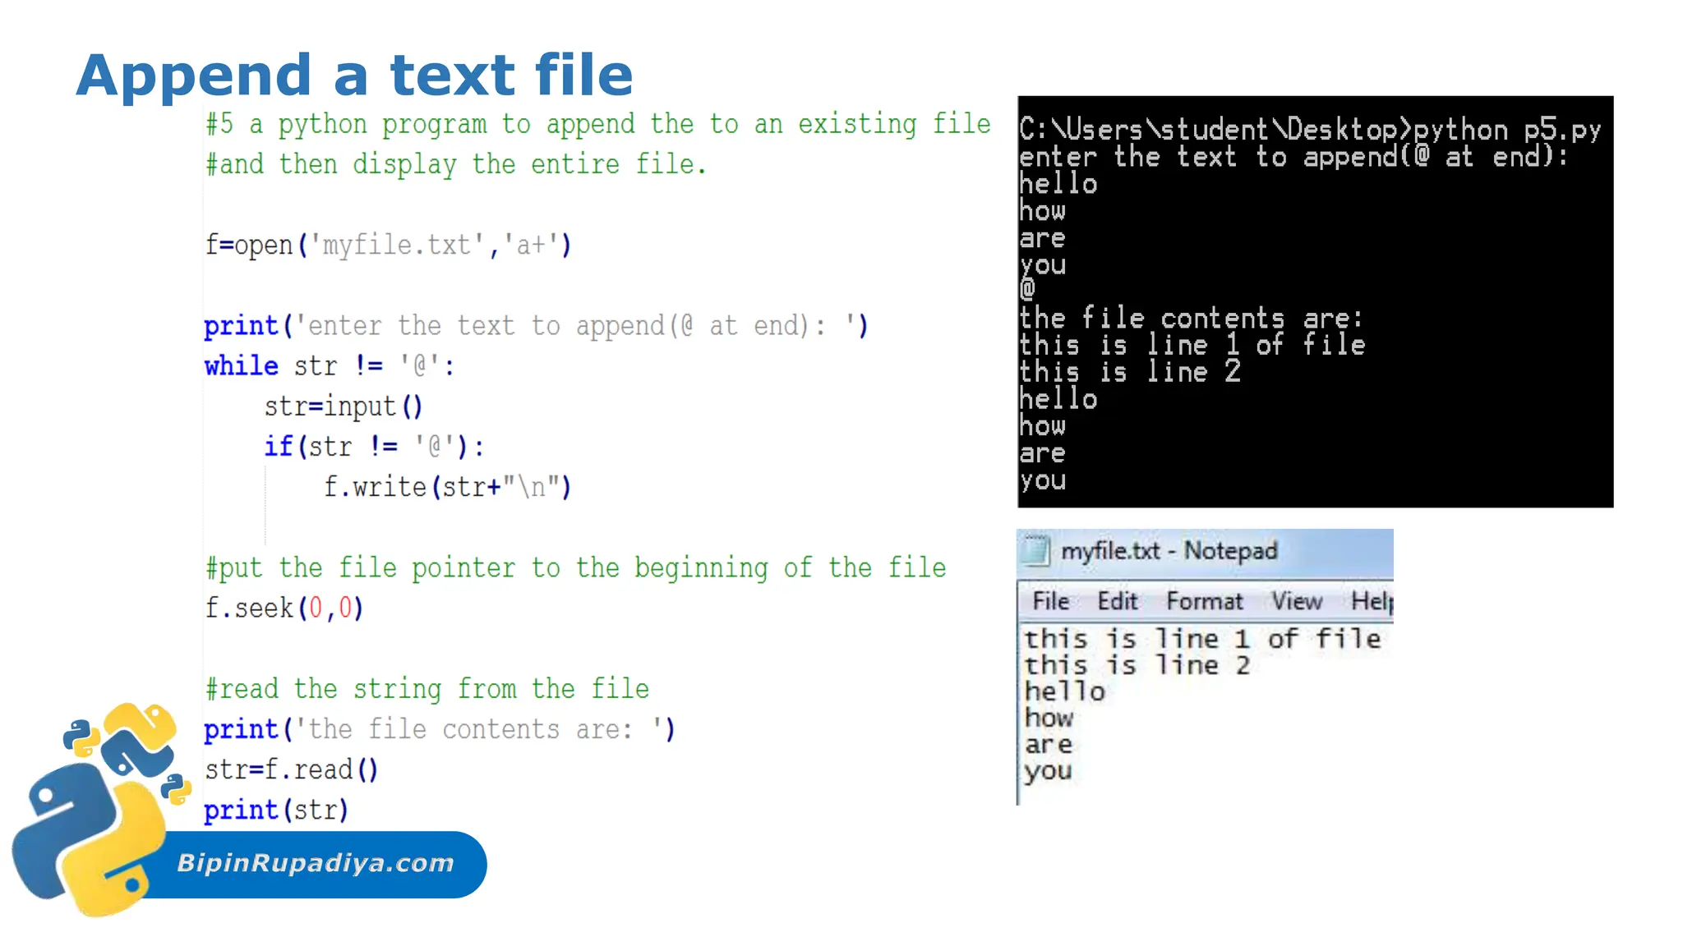
Task: Click 'this is line 2' in Notepad
Action: [1137, 664]
